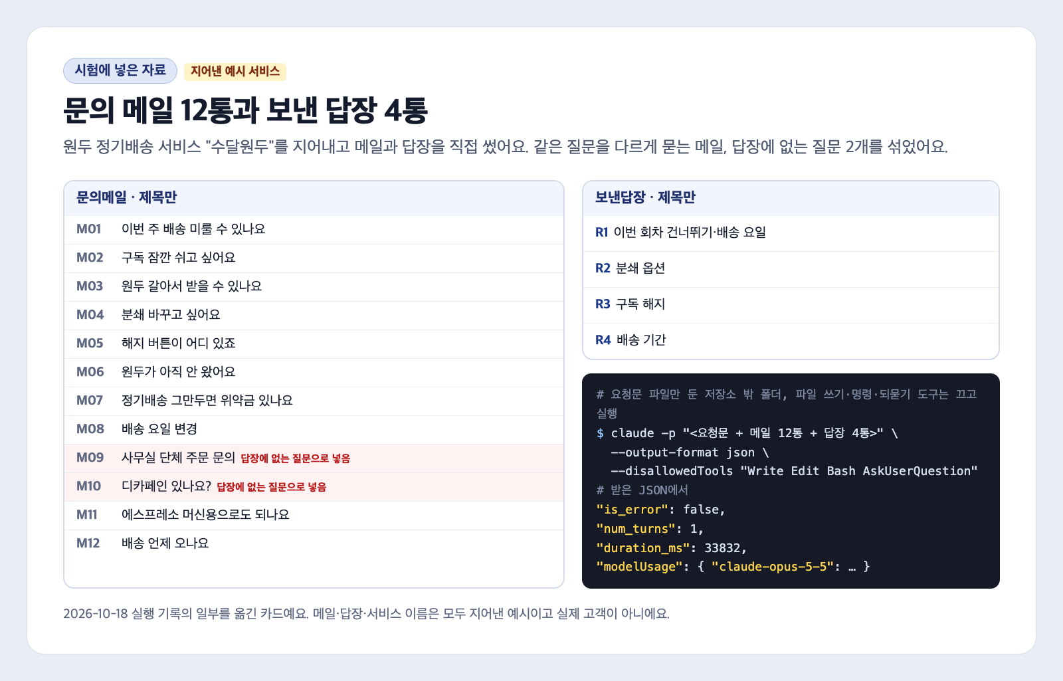The height and width of the screenshot is (681, 1063).
Task: Select row M04 '분쇄 바꾸고 싶어요'
Action: [x=314, y=315]
